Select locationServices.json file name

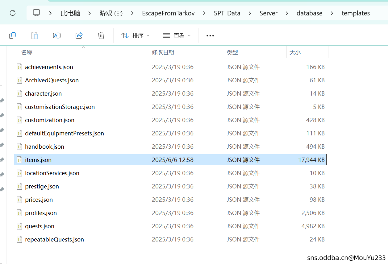(x=52, y=173)
